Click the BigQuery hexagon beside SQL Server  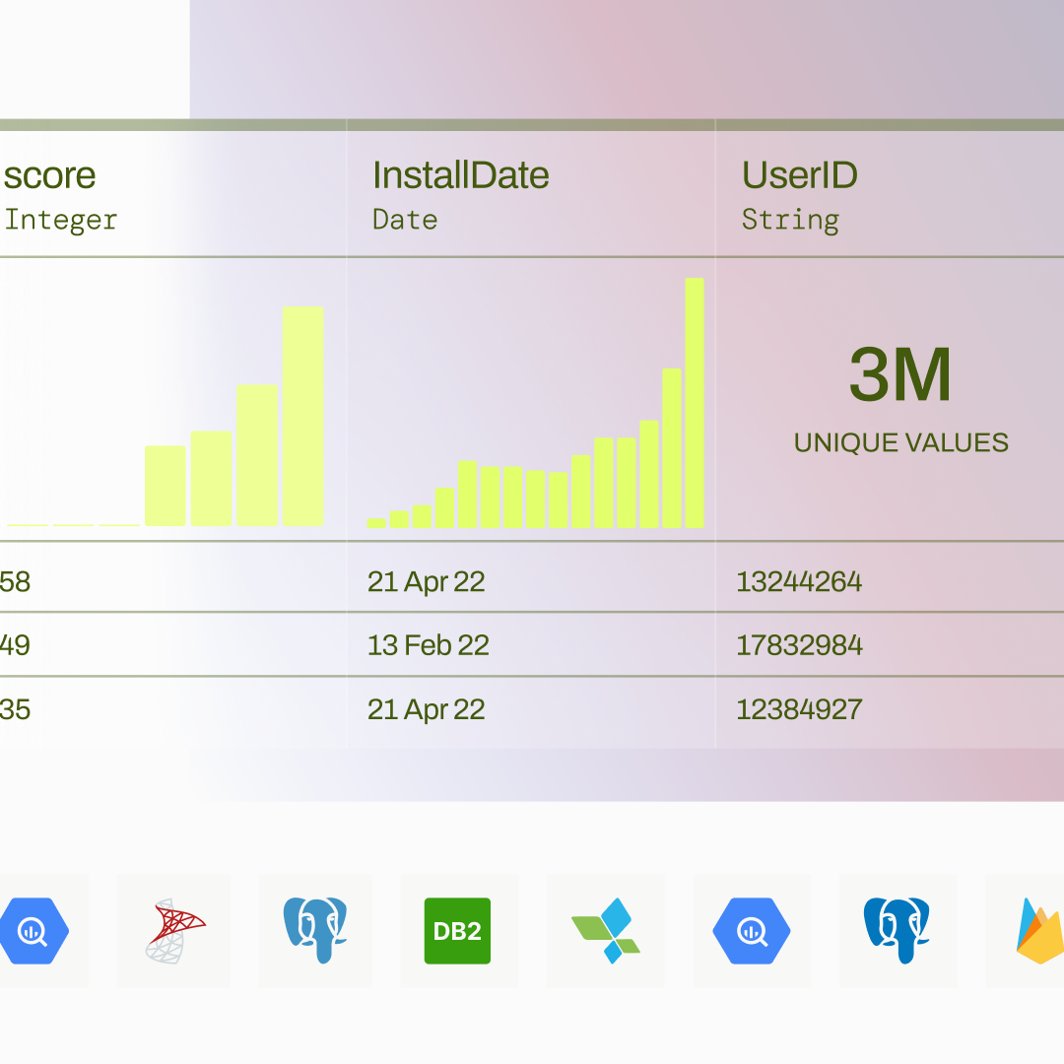33,931
